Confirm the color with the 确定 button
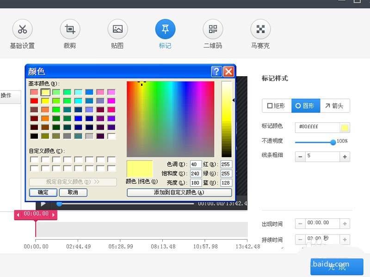The image size is (370, 277). tap(43, 192)
